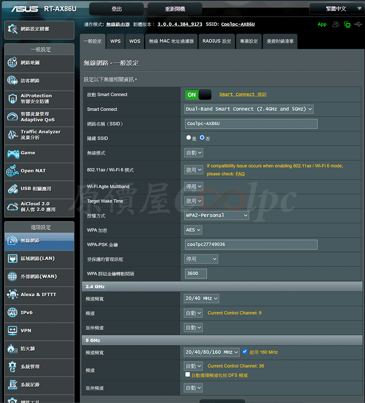Switch to the WPS tab
Viewport: 365px width, 403px height.
coord(115,41)
